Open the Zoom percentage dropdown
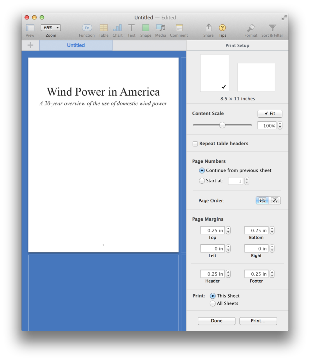 (51, 28)
